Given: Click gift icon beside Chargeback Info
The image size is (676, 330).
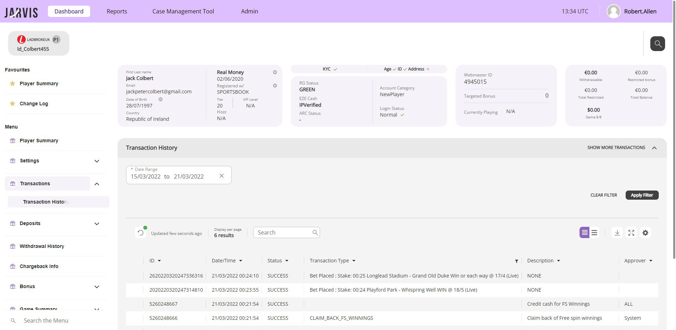Looking at the screenshot, I should (x=13, y=266).
